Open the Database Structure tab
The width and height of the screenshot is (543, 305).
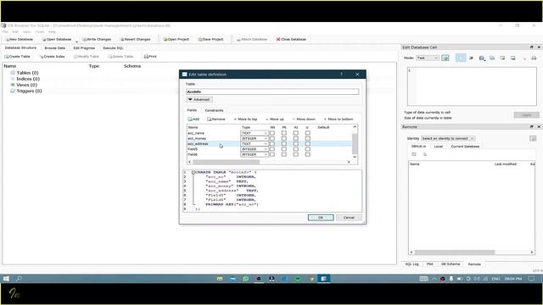click(20, 47)
